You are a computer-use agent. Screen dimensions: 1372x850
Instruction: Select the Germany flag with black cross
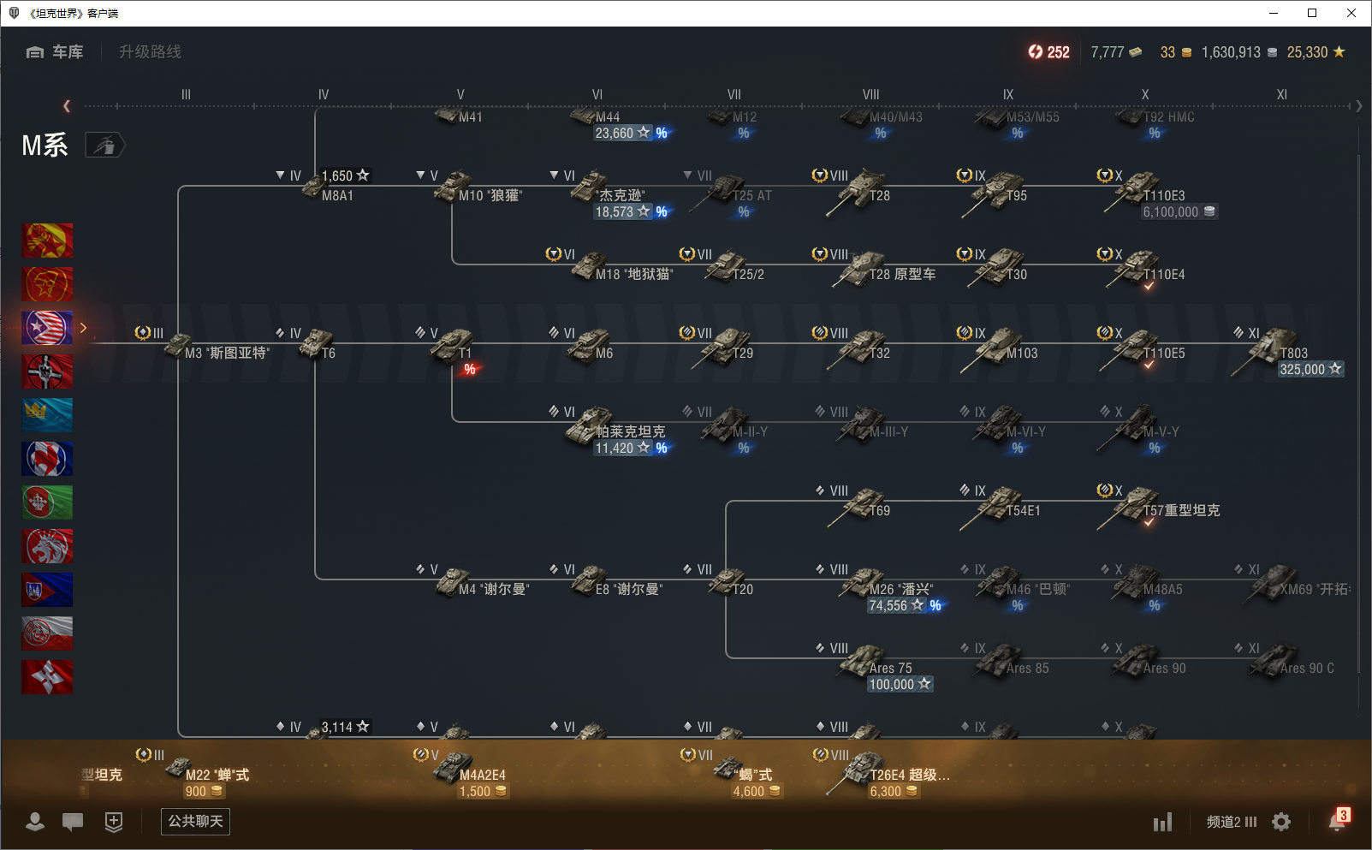(47, 372)
